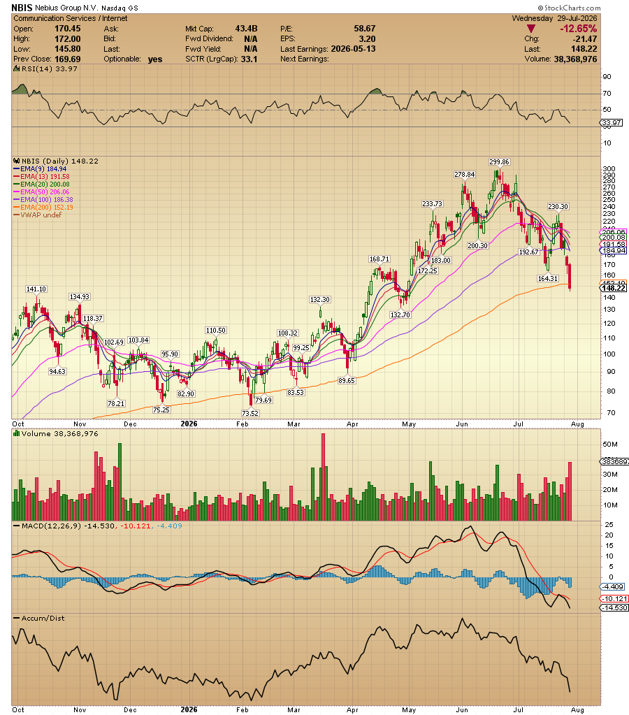Click the RSI axis value tag 33.97
Image resolution: width=629 pixels, height=715 pixels.
pos(612,123)
